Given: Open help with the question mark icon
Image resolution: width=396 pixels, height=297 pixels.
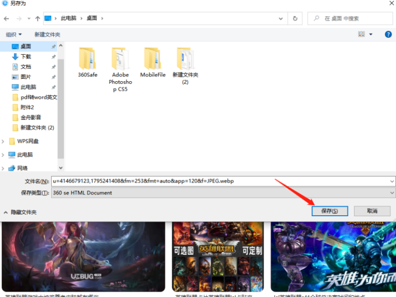Looking at the screenshot, I should (x=388, y=34).
